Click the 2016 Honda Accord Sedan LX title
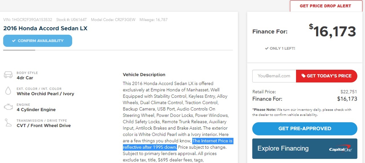365x163 pixels. [45, 28]
